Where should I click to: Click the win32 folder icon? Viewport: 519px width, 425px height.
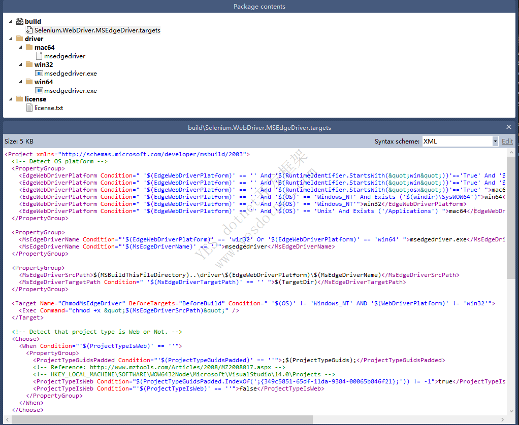[29, 64]
